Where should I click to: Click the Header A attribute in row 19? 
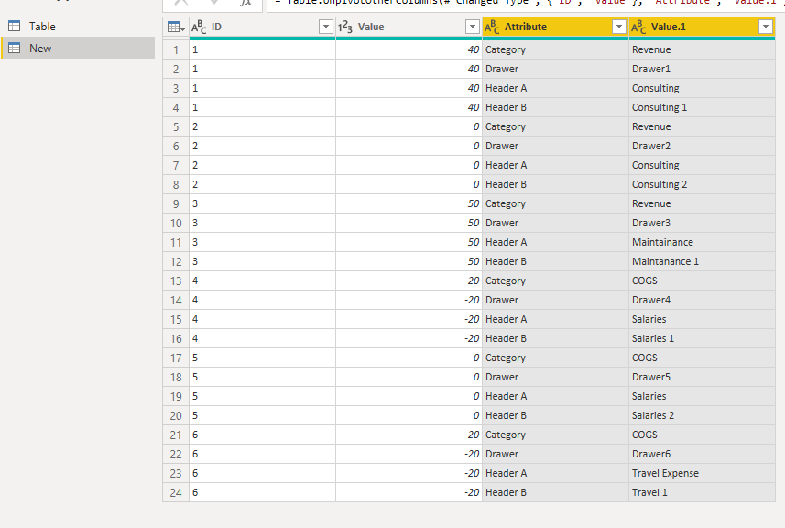coord(555,396)
